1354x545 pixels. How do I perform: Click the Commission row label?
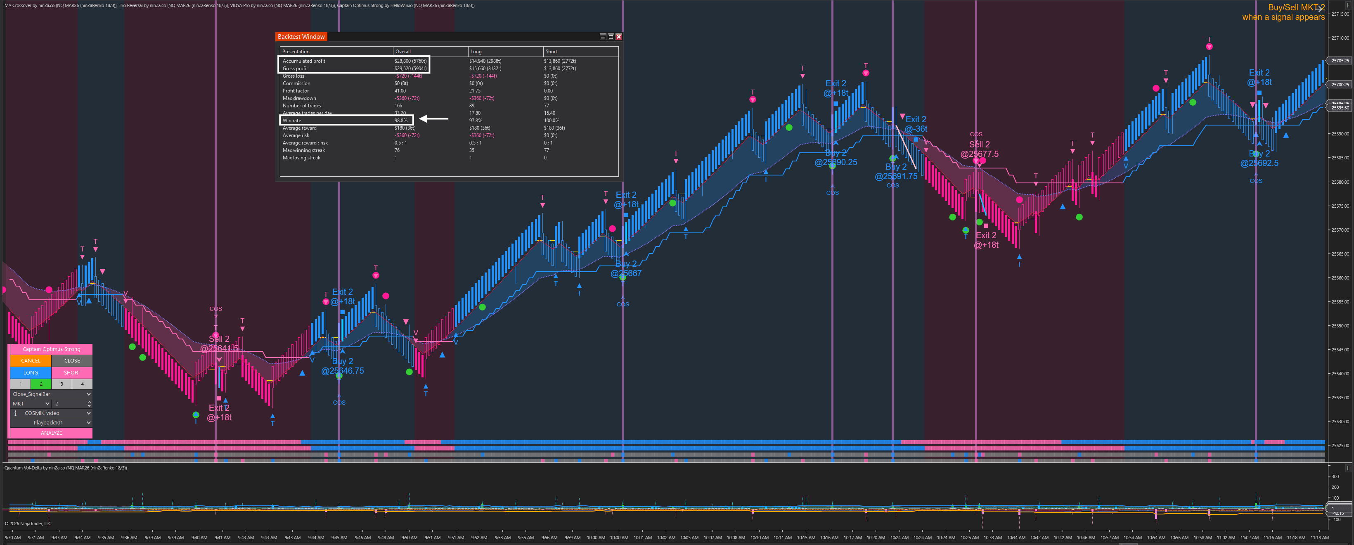[x=296, y=83]
